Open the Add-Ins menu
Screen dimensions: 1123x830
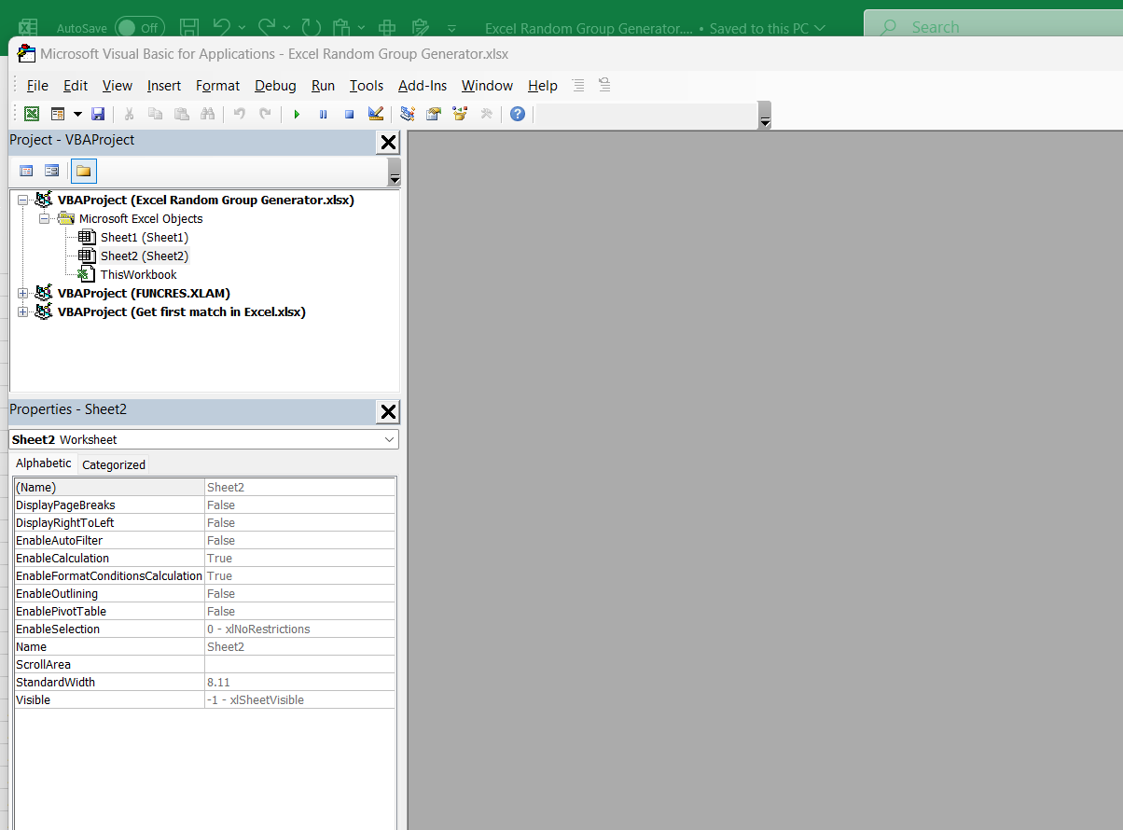pos(423,85)
